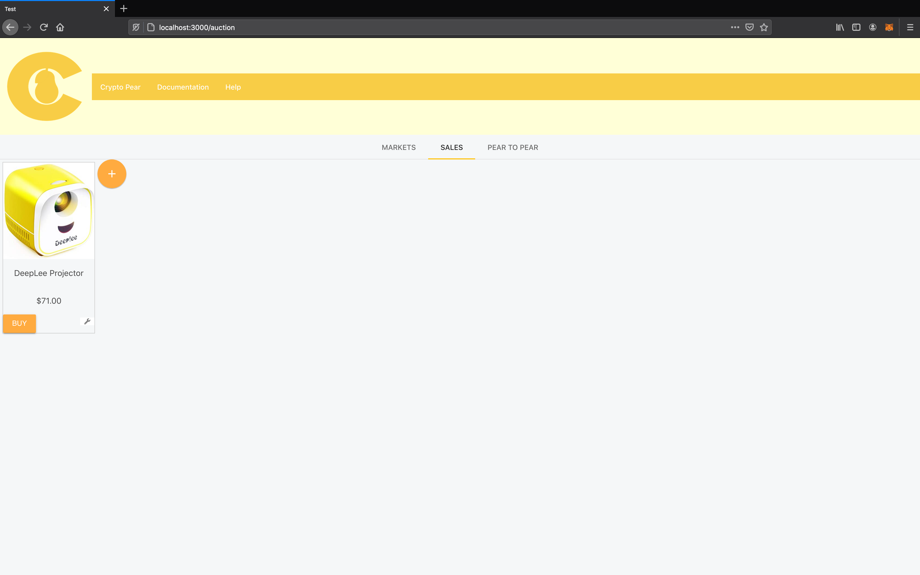Click the Crypto Pear logo
Image resolution: width=920 pixels, height=575 pixels.
(x=45, y=86)
